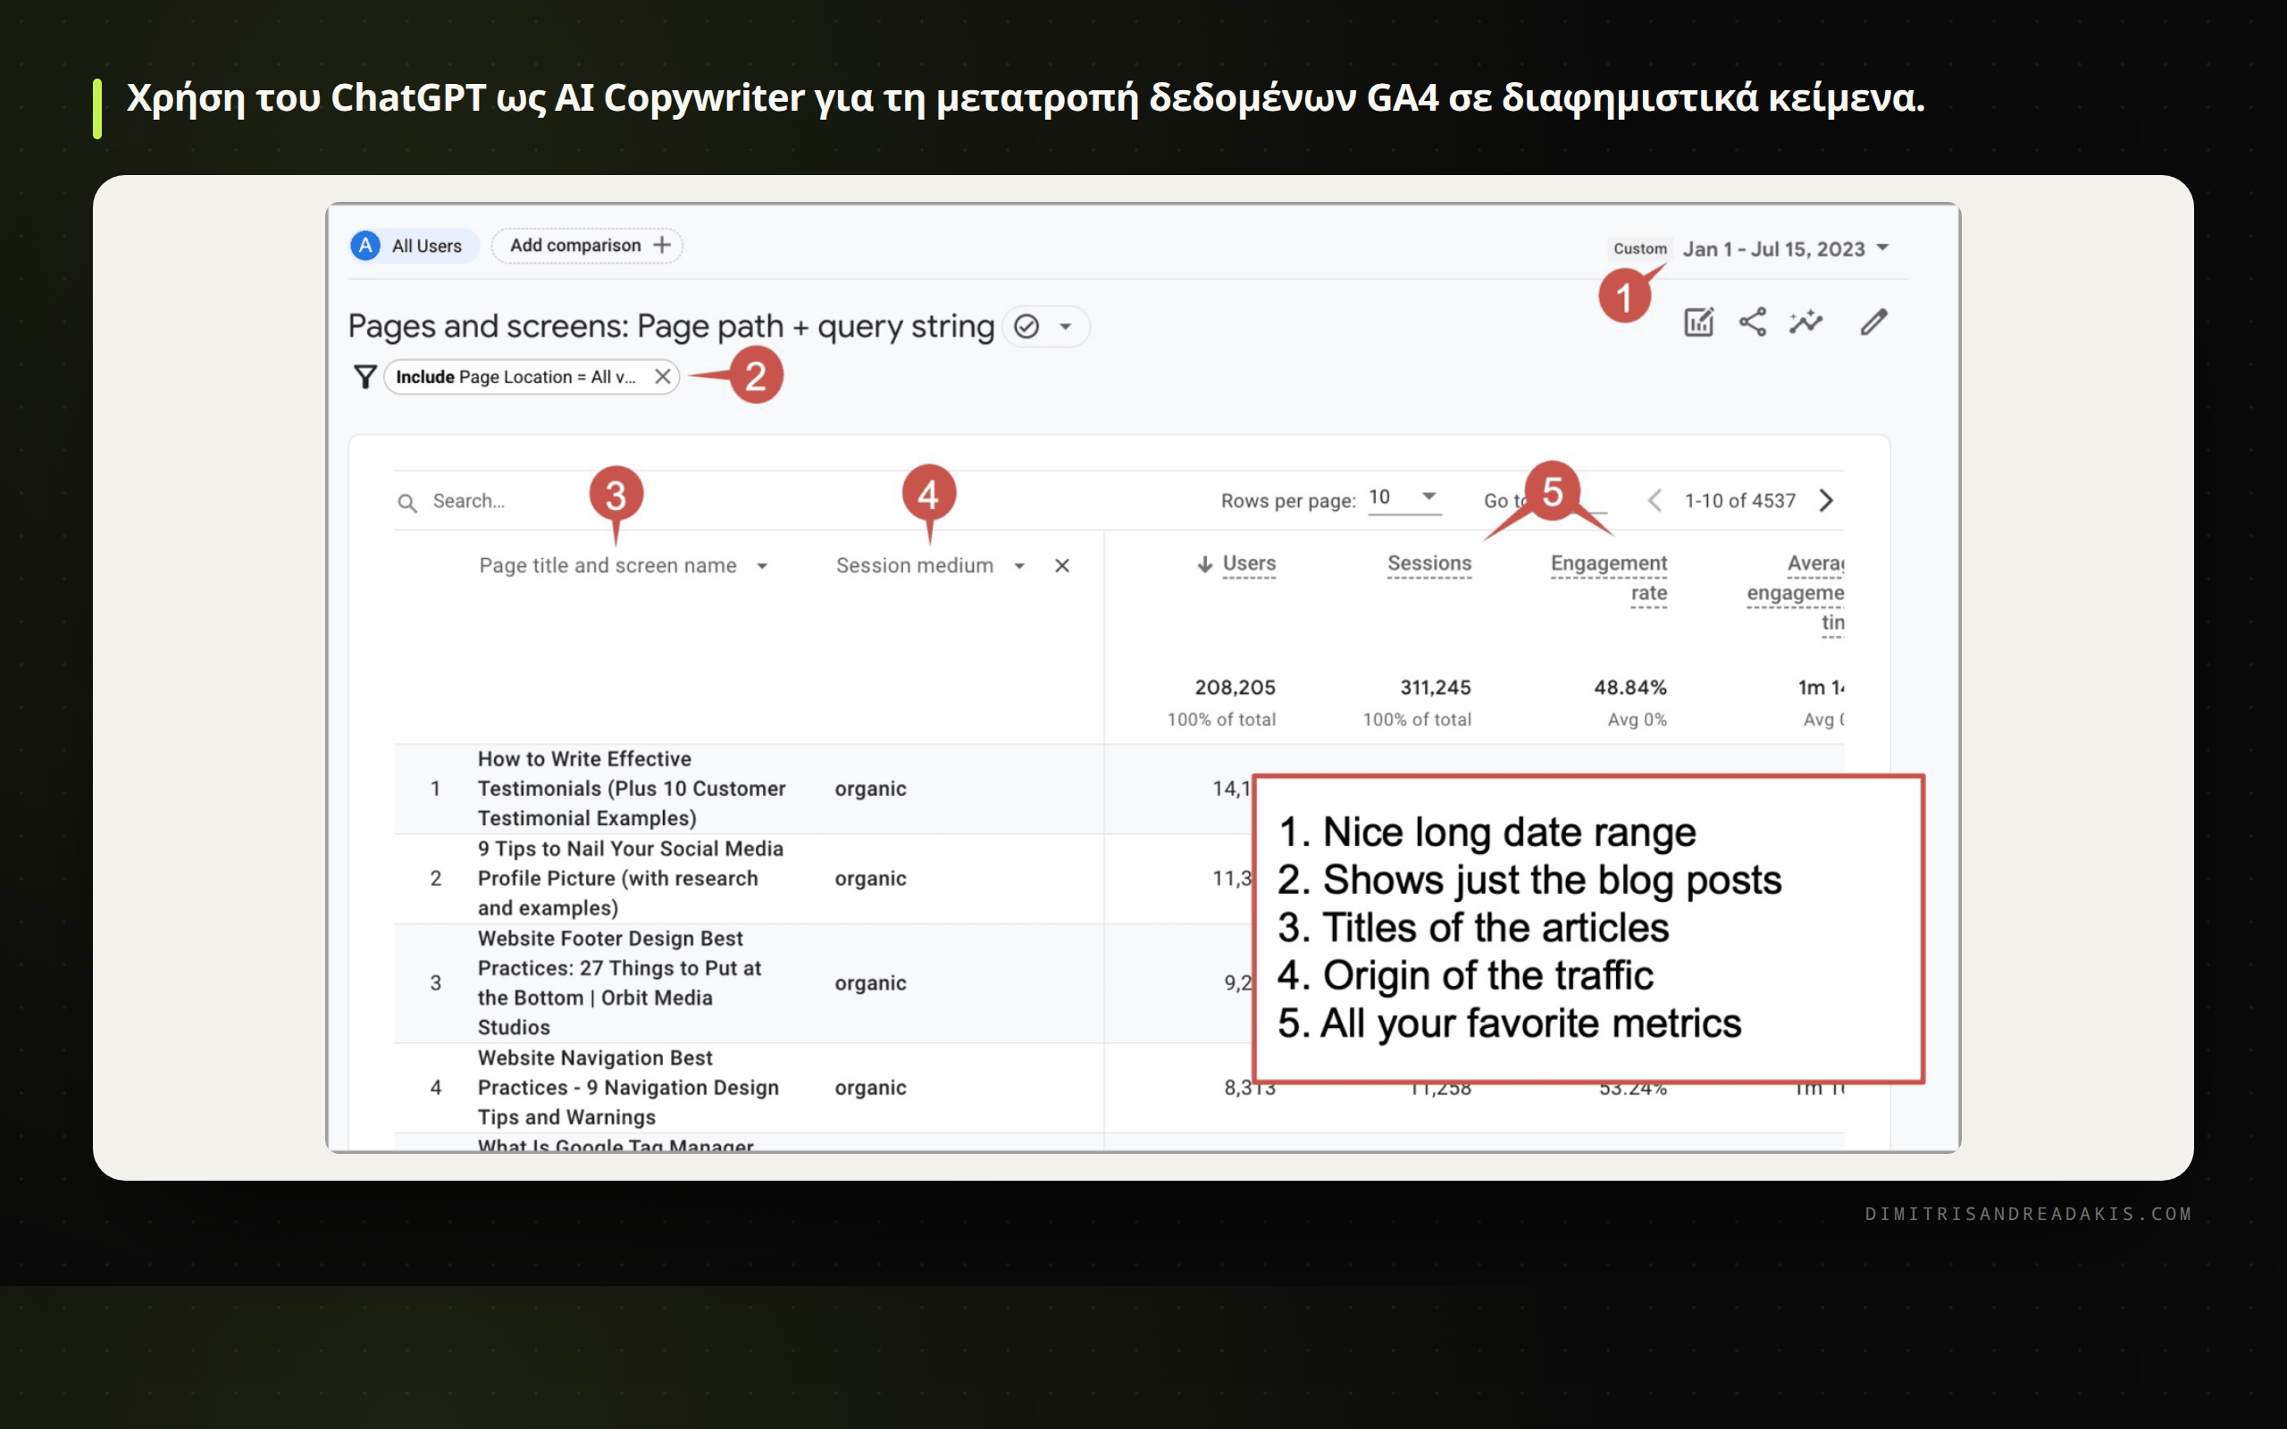
Task: Click the Jan 1 - Jul 15, 2023 date range
Action: [x=1773, y=248]
